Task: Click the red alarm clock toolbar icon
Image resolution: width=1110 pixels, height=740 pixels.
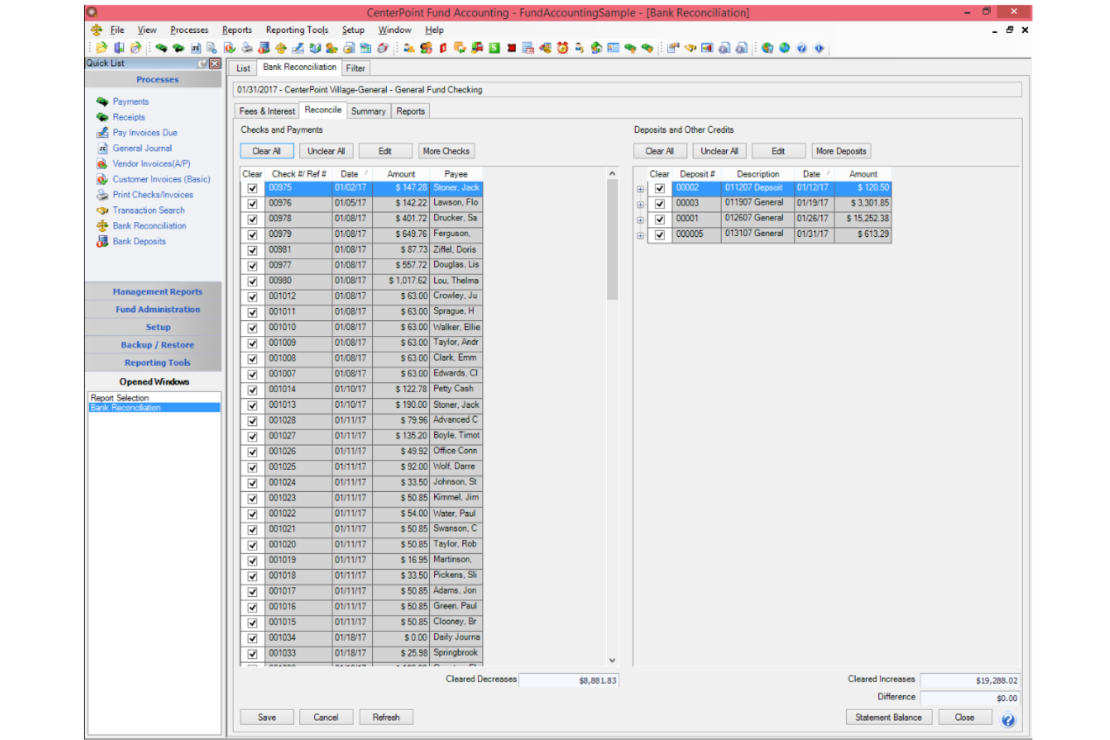Action: [562, 48]
